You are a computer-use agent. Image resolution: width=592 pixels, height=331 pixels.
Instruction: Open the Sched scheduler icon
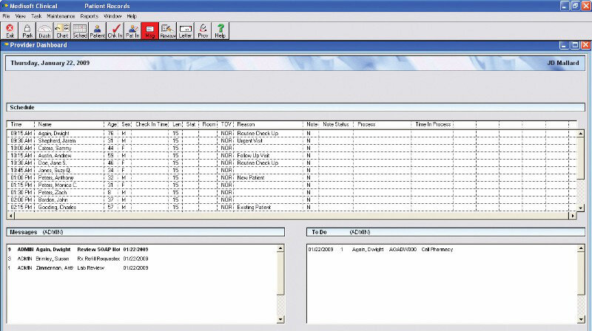[x=80, y=30]
